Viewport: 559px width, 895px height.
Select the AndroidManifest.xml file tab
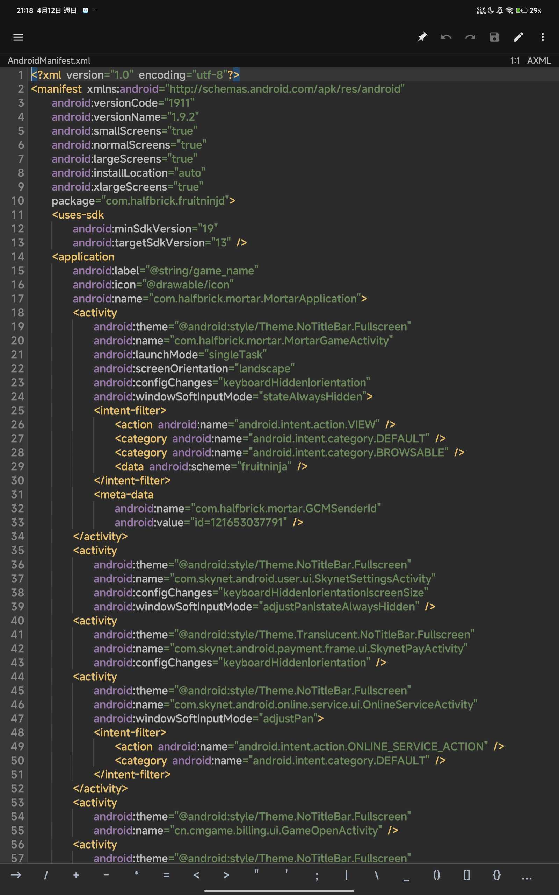point(49,60)
